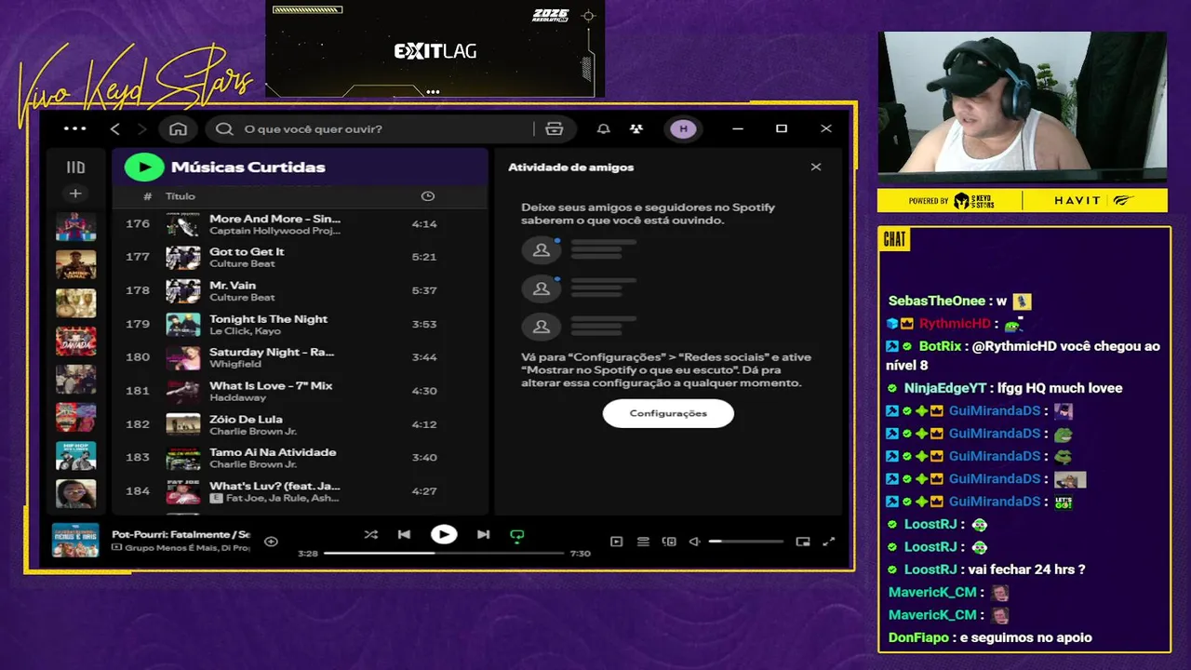1191x670 pixels.
Task: Click the chat message from LoostRJ "vai fechar 24 hrs ?"
Action: (x=1028, y=569)
